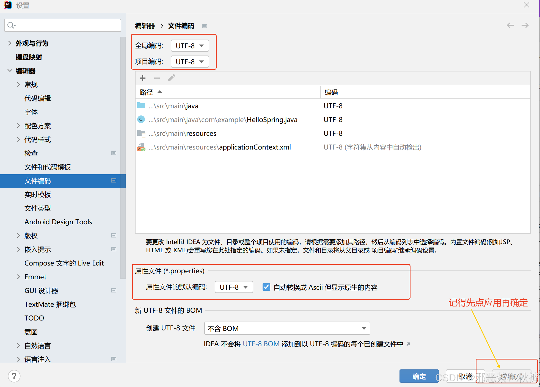The width and height of the screenshot is (540, 387).
Task: Open the UTF-8 BOM link
Action: click(261, 344)
